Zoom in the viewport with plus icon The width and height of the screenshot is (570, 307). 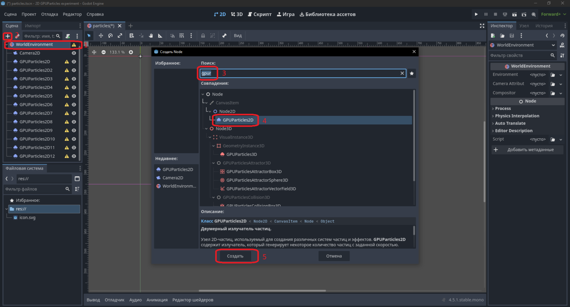click(131, 52)
